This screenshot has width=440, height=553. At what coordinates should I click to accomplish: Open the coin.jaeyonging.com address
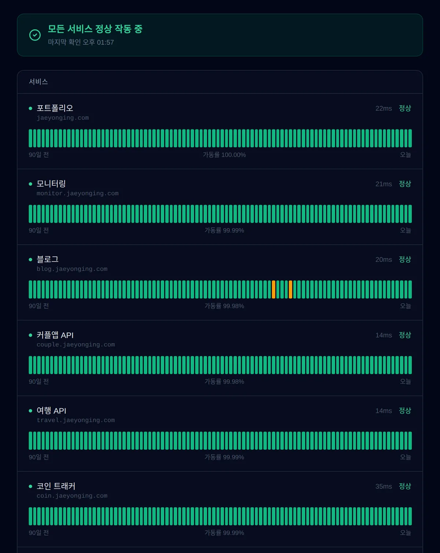[x=72, y=495]
